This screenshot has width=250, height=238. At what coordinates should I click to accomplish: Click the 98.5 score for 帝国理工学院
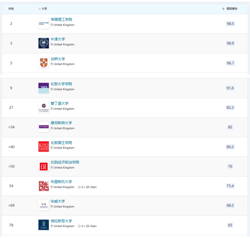[230, 24]
